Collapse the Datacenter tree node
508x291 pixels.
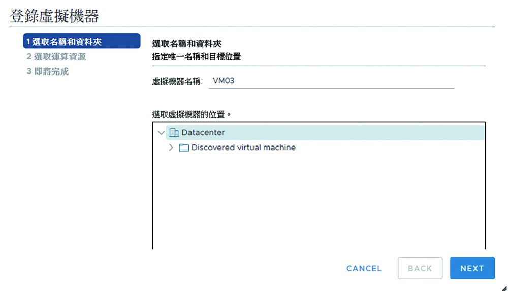(x=161, y=132)
